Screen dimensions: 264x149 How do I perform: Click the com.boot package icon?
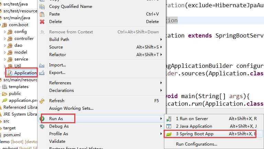[x=4, y=25]
